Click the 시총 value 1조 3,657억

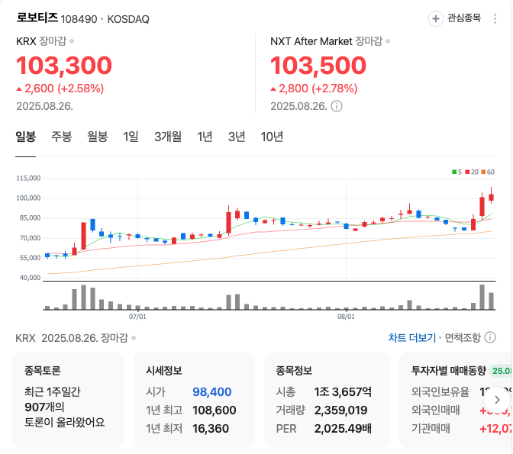pos(343,391)
